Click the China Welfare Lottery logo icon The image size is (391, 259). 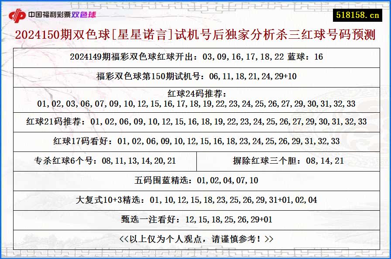click(18, 13)
